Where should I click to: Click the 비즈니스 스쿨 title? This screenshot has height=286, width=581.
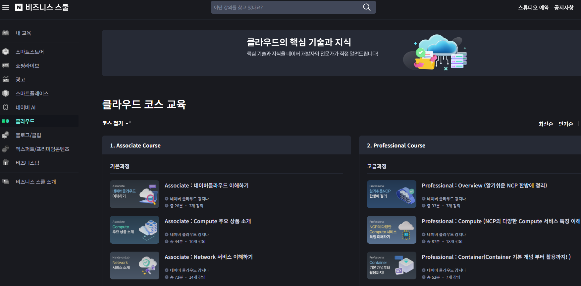pos(47,7)
